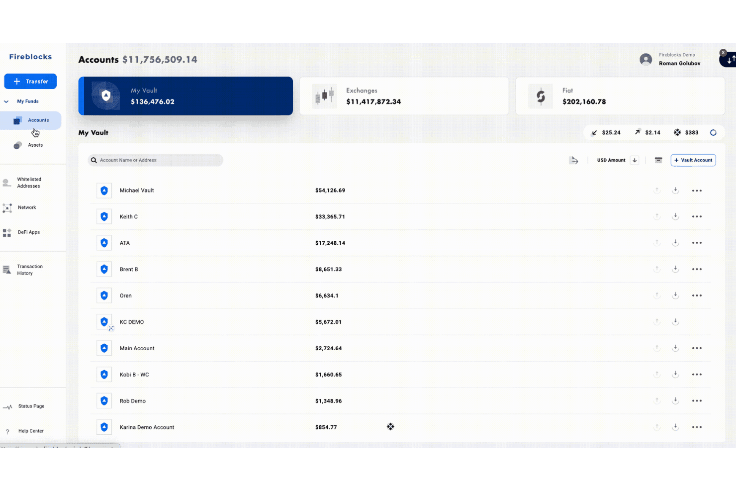Click the blue Transfer button
This screenshot has width=736, height=491.
point(30,81)
